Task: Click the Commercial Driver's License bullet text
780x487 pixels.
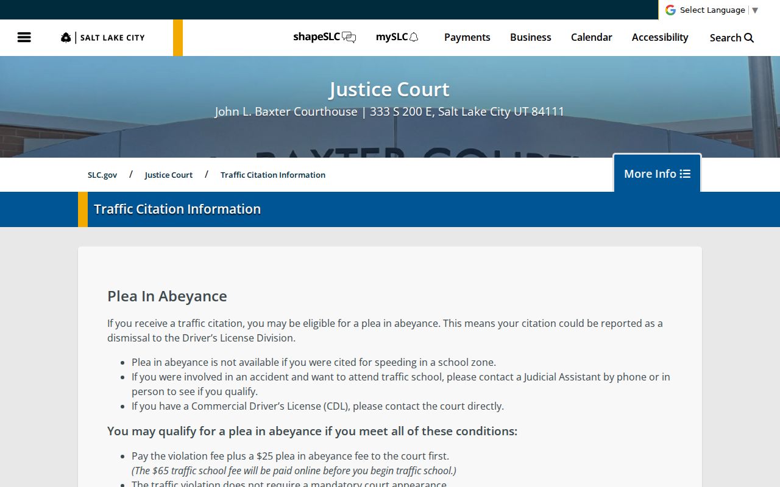Action: click(317, 406)
